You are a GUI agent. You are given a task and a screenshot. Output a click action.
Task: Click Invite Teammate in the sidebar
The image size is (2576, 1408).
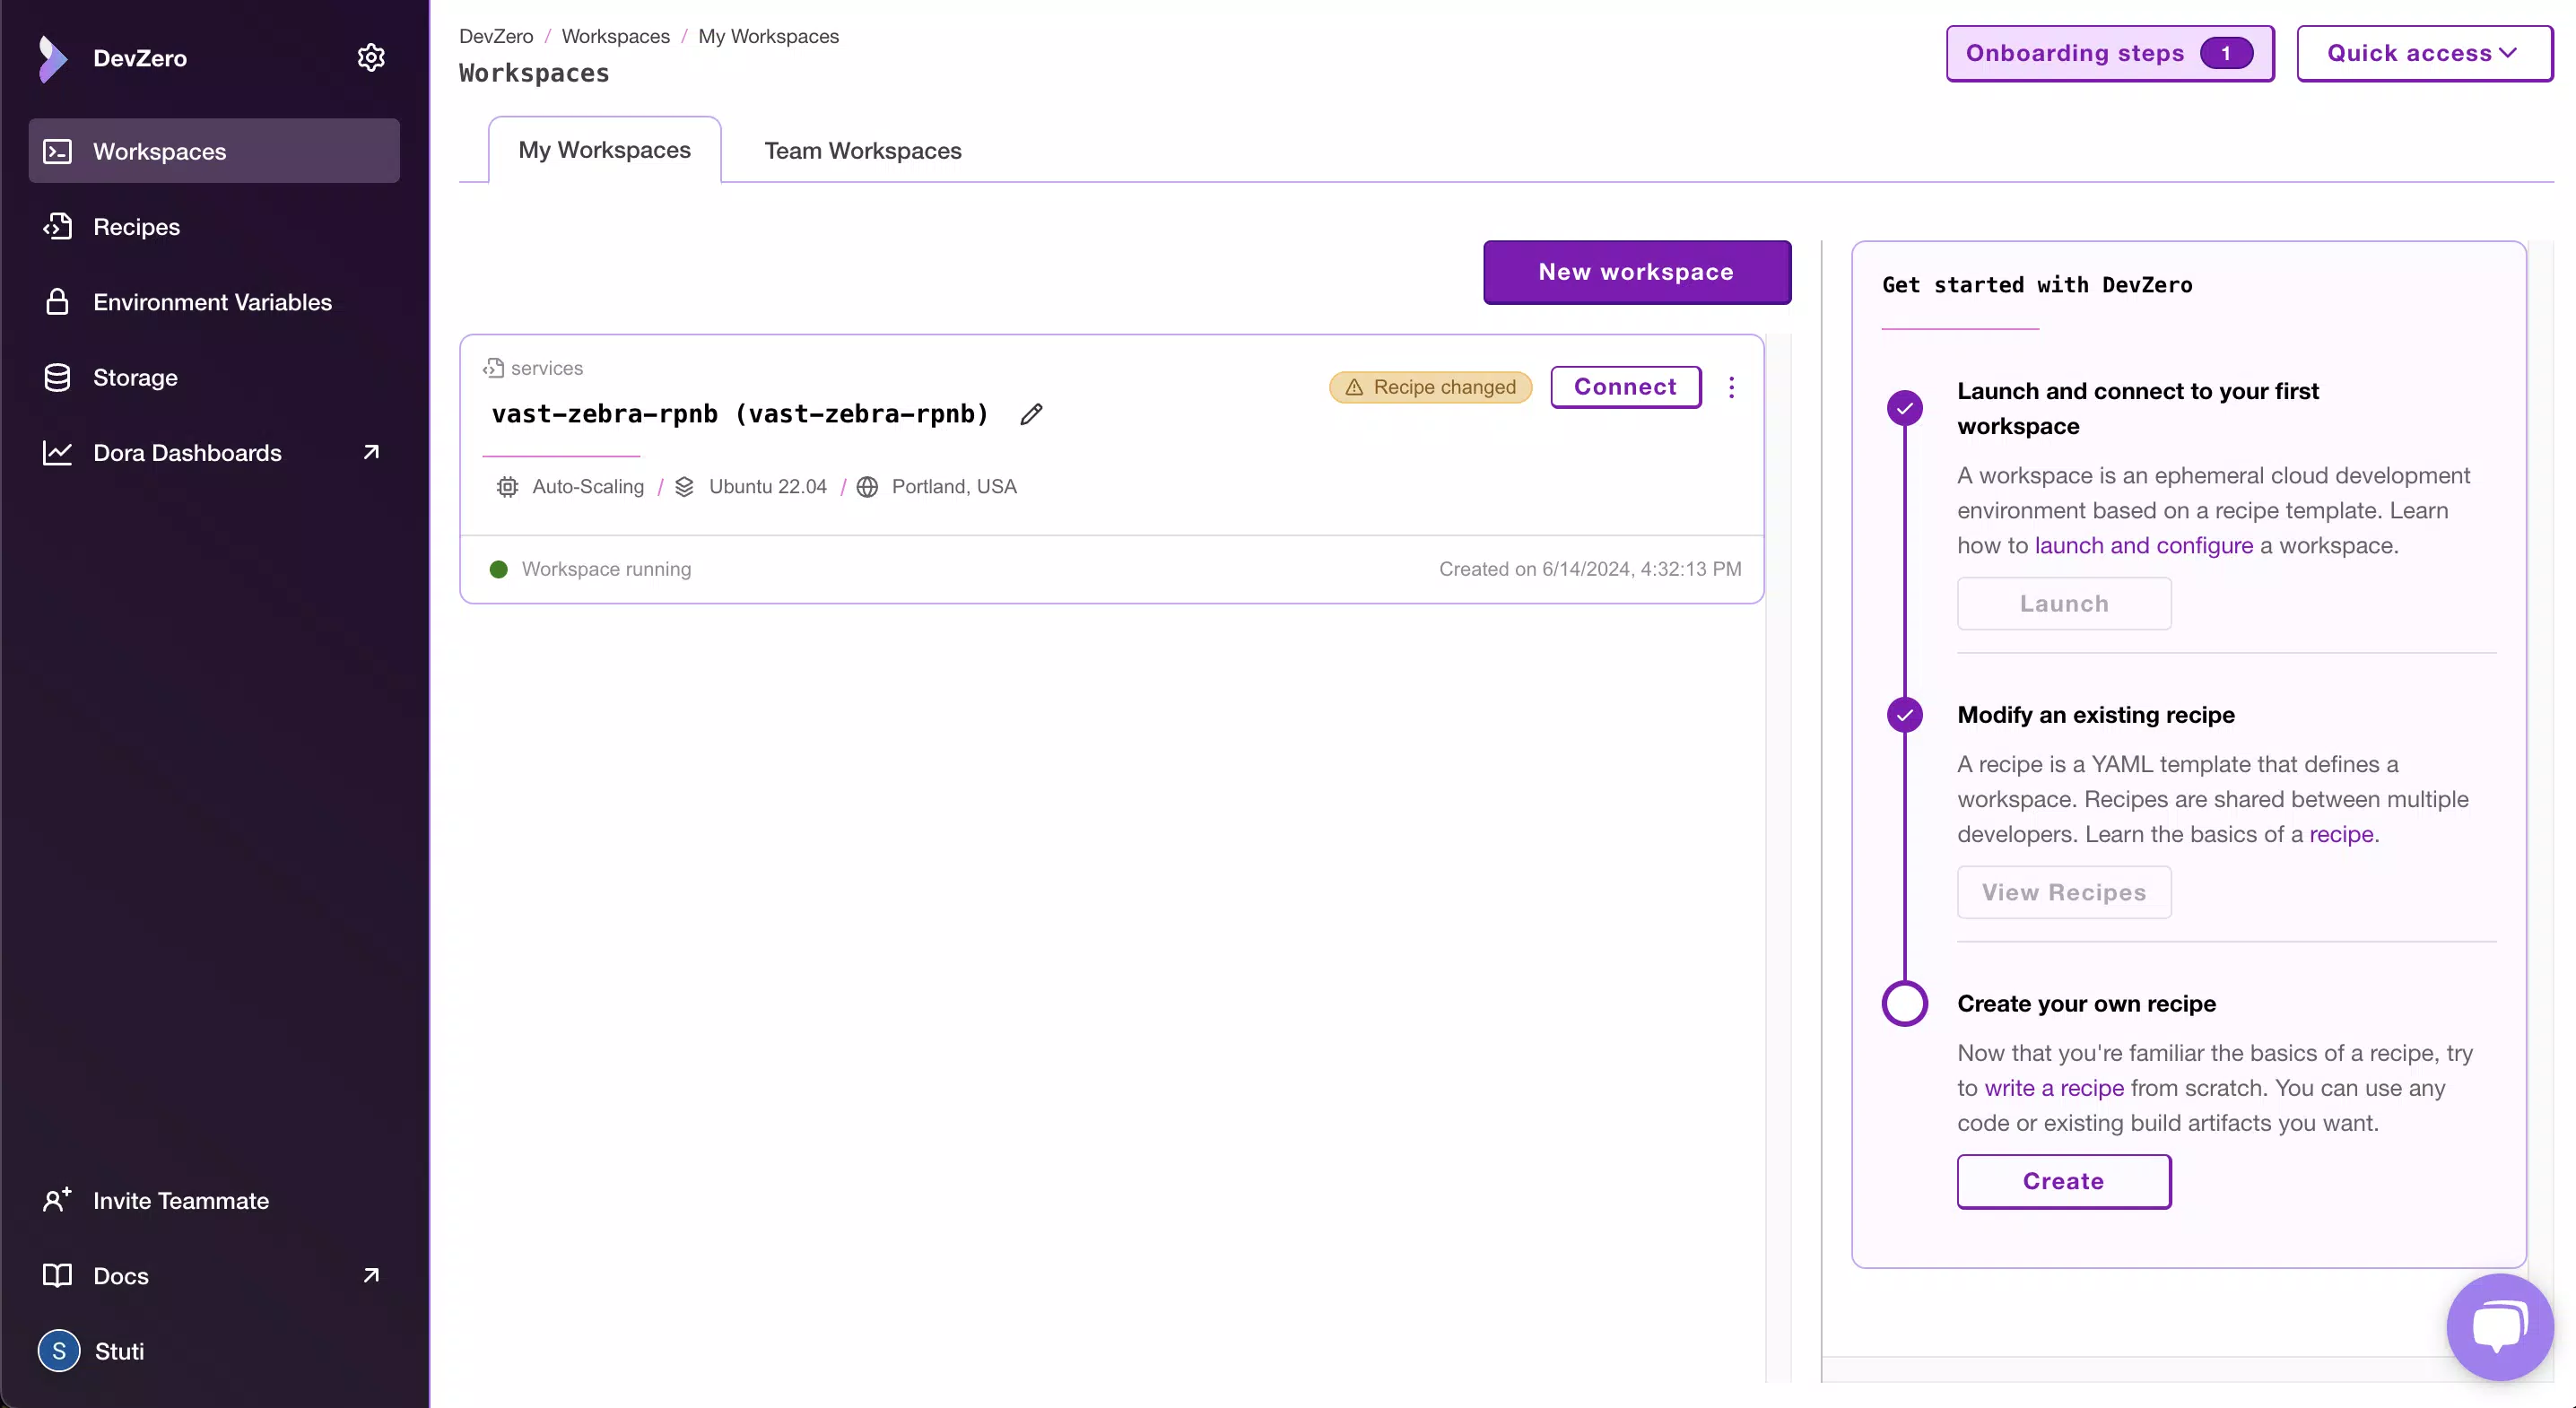214,1200
